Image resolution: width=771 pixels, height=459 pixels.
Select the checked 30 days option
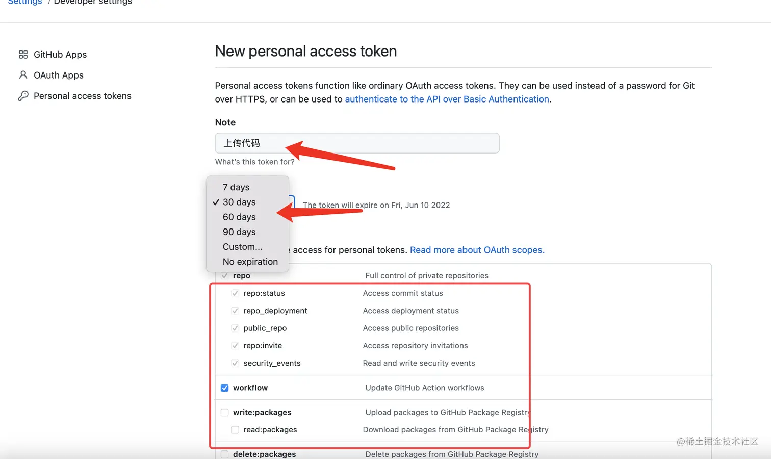[239, 202]
